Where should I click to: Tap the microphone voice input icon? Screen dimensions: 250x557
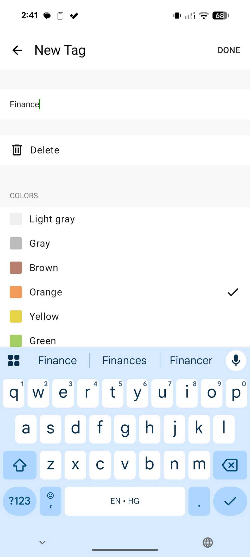[x=236, y=360]
